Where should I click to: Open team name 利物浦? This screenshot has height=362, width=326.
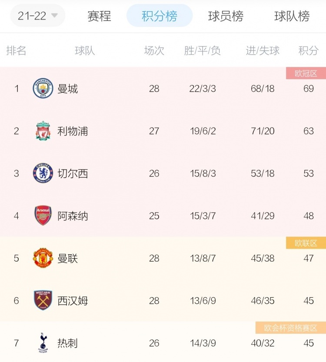[73, 131]
